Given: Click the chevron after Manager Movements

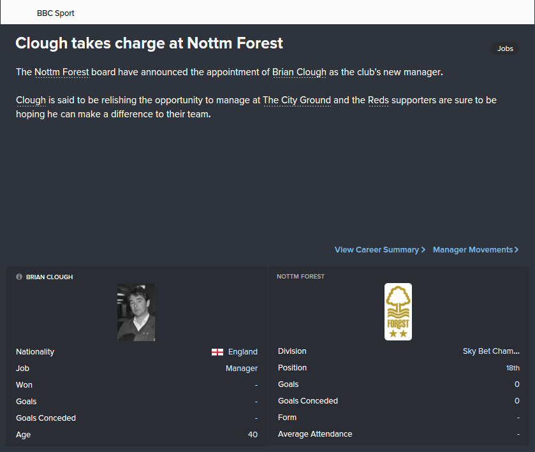Looking at the screenshot, I should pos(517,250).
